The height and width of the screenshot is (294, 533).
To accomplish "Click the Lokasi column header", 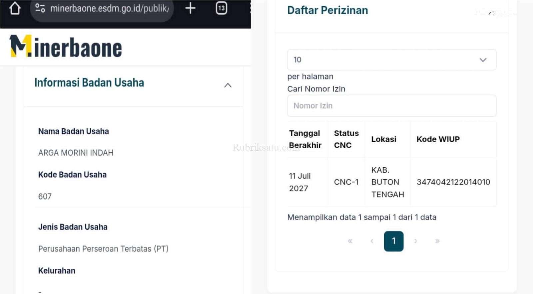I will 384,139.
